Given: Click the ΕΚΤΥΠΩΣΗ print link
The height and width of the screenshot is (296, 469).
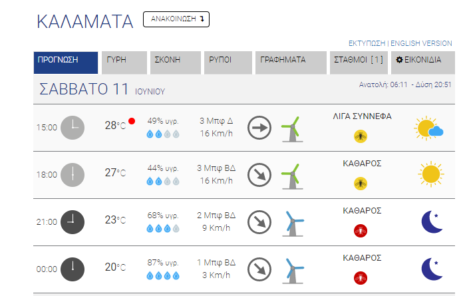Looking at the screenshot, I should (367, 43).
